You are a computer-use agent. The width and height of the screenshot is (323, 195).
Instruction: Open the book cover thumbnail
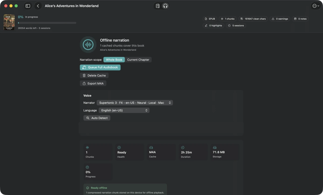pyautogui.click(x=9, y=22)
